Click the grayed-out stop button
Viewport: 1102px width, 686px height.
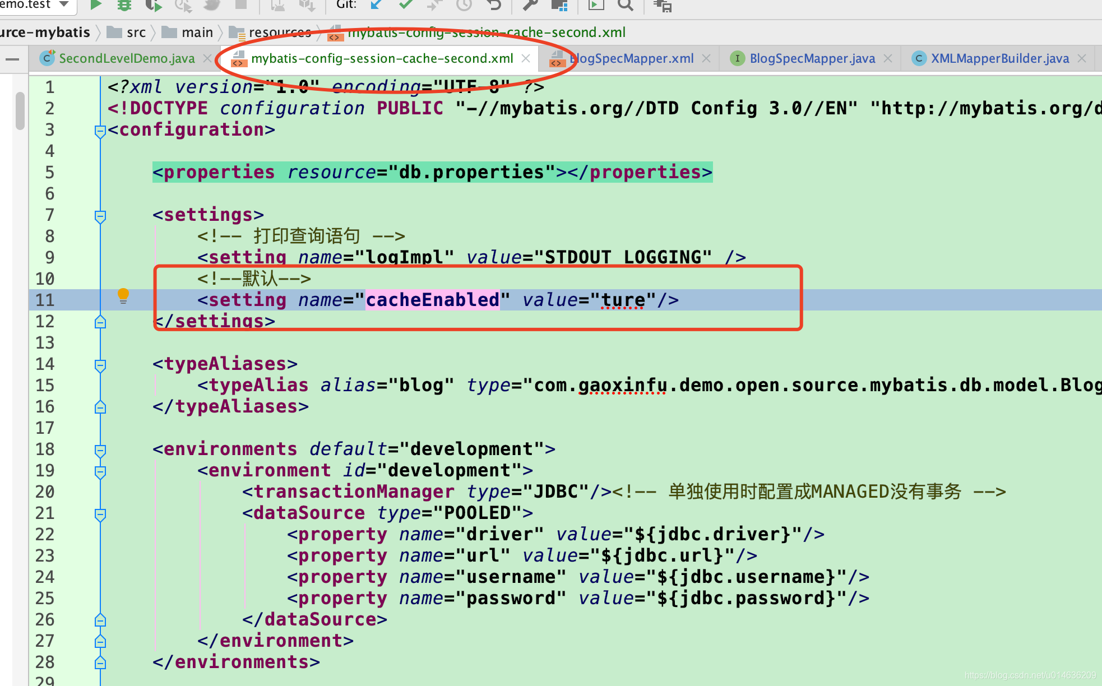tap(241, 4)
